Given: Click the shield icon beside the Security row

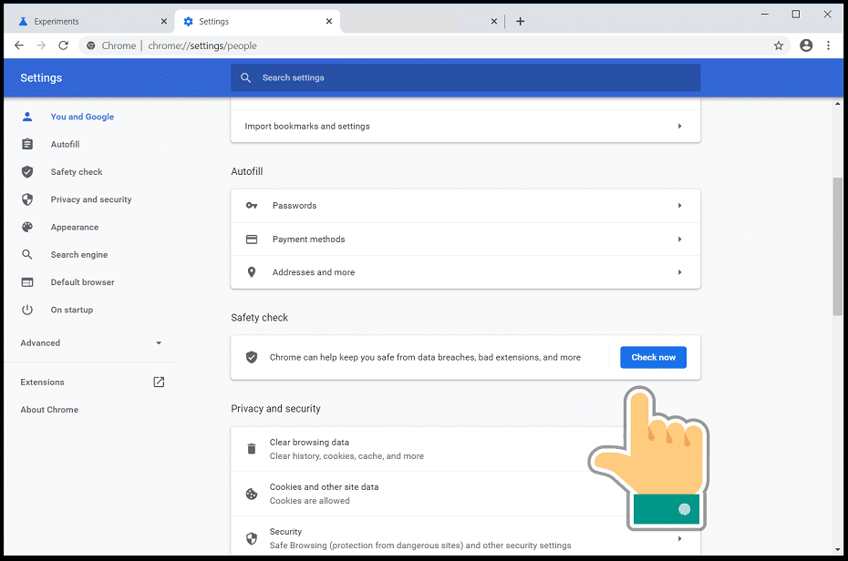Looking at the screenshot, I should pyautogui.click(x=252, y=538).
